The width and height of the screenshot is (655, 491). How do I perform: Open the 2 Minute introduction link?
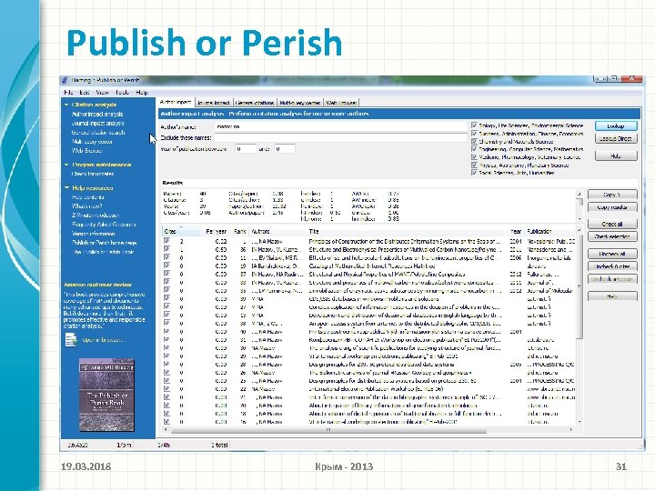96,215
